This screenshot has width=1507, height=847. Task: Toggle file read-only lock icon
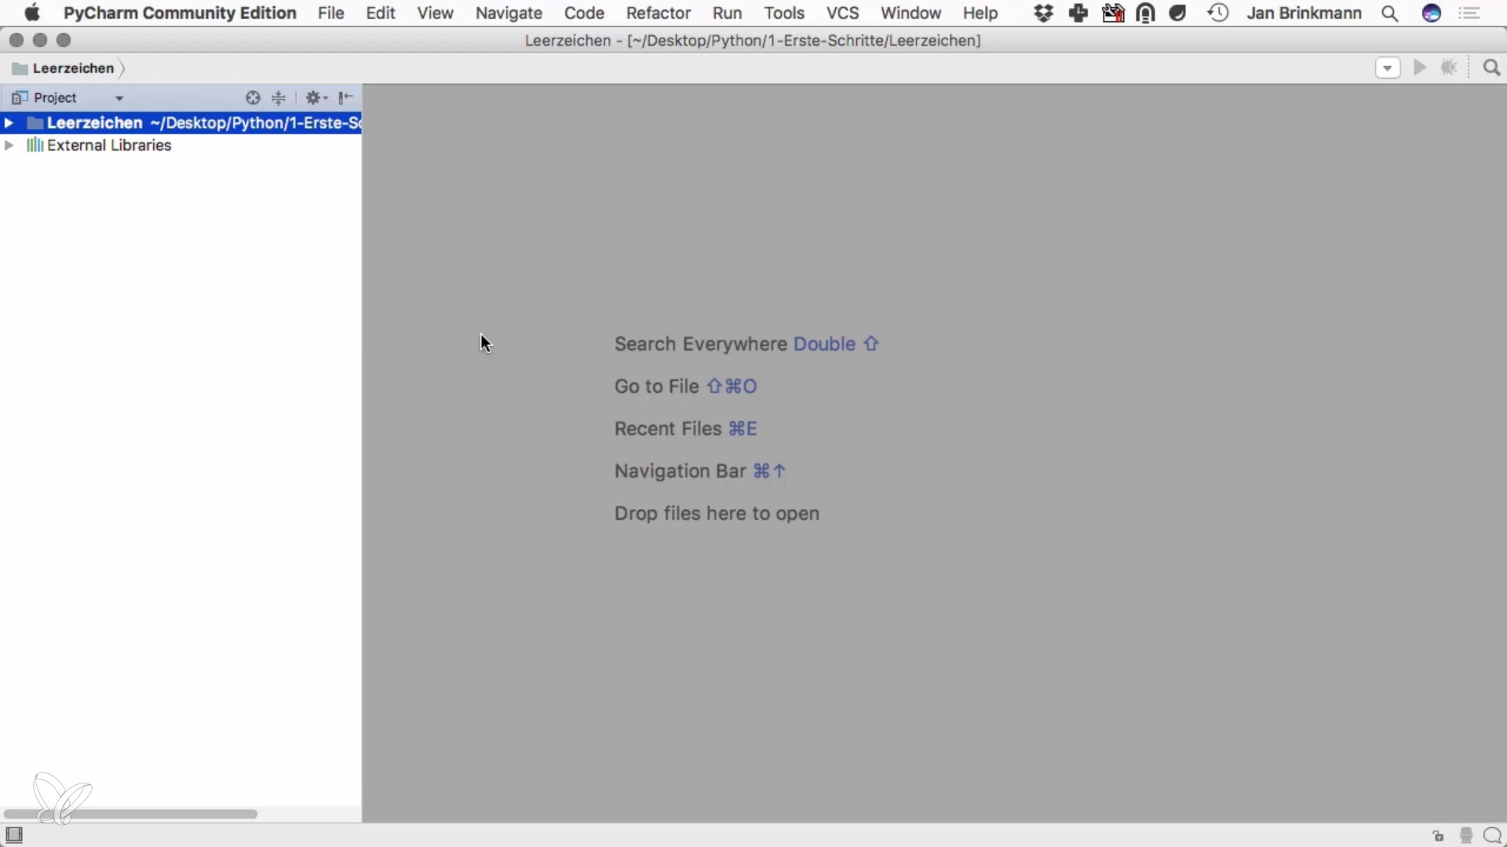pyautogui.click(x=1438, y=836)
